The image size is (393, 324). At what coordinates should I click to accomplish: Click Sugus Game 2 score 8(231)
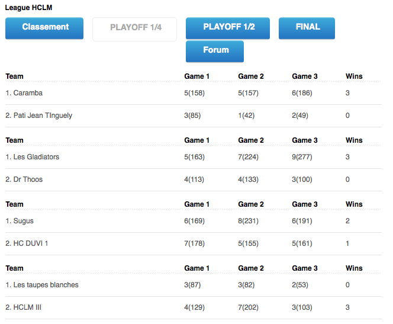(248, 221)
